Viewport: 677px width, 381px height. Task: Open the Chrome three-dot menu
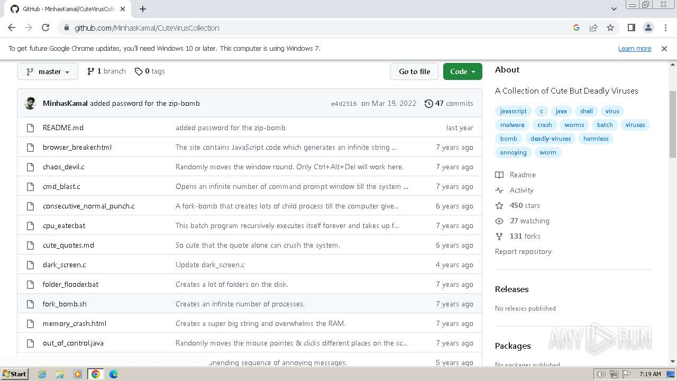[x=665, y=28]
